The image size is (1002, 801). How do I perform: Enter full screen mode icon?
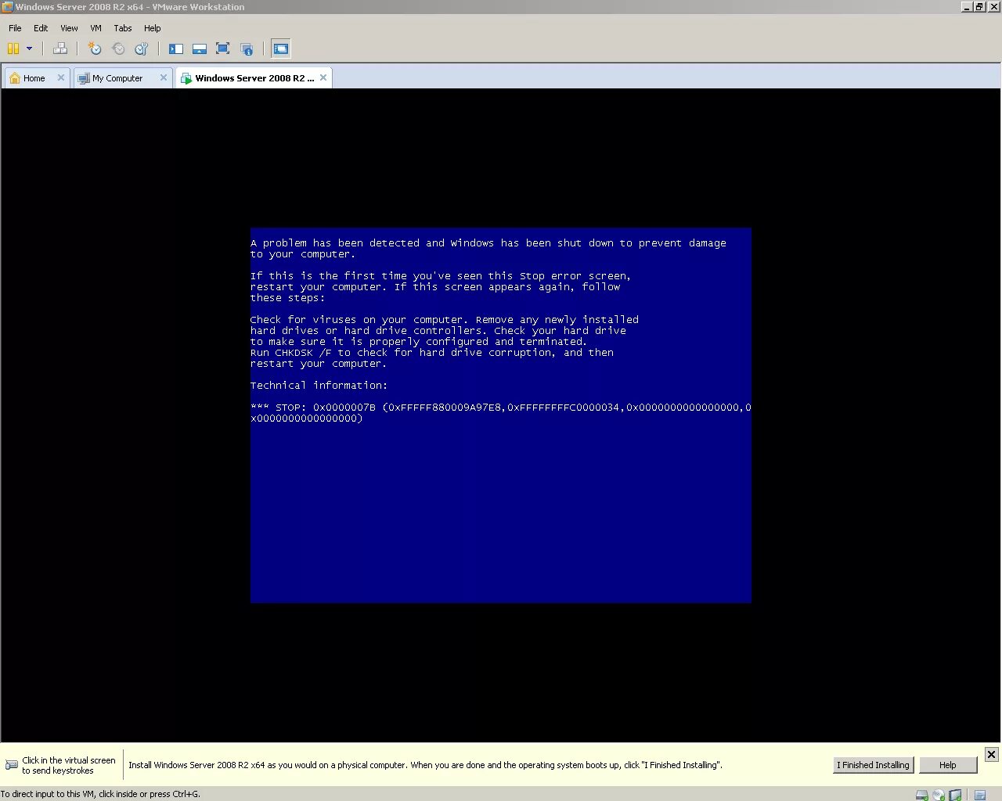[223, 48]
